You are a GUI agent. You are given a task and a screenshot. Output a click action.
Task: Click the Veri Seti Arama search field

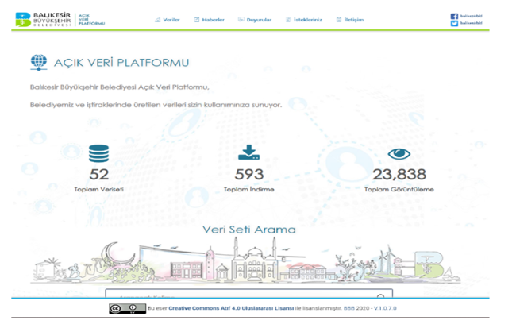coord(246,294)
